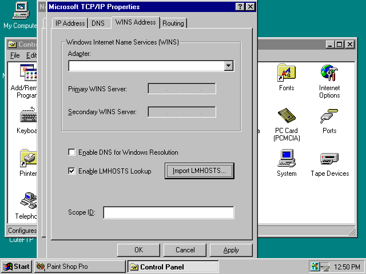
Task: Click the My Computer desktop icon
Action: [19, 10]
